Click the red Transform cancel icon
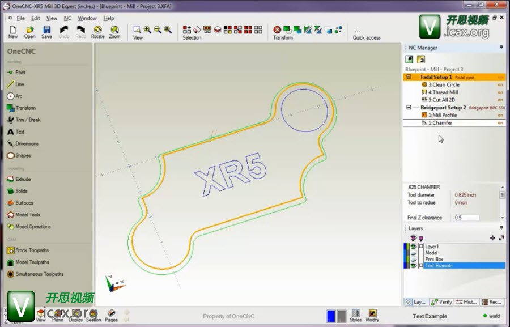This screenshot has width=510, height=327. tap(277, 29)
